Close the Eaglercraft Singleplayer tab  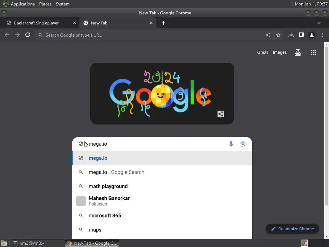[75, 23]
